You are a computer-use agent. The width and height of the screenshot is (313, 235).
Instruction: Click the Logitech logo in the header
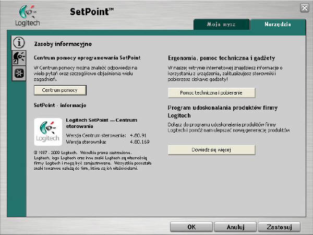[x=28, y=16]
